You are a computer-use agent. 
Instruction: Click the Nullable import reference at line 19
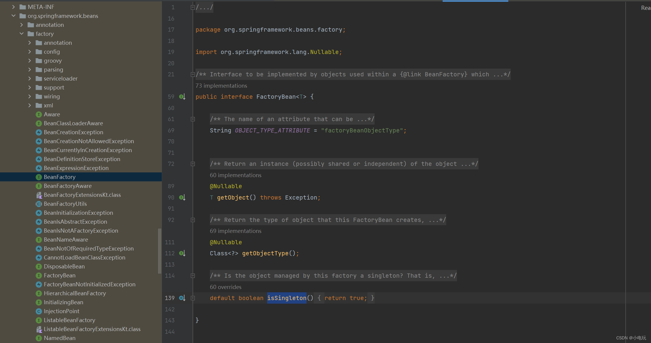point(324,52)
